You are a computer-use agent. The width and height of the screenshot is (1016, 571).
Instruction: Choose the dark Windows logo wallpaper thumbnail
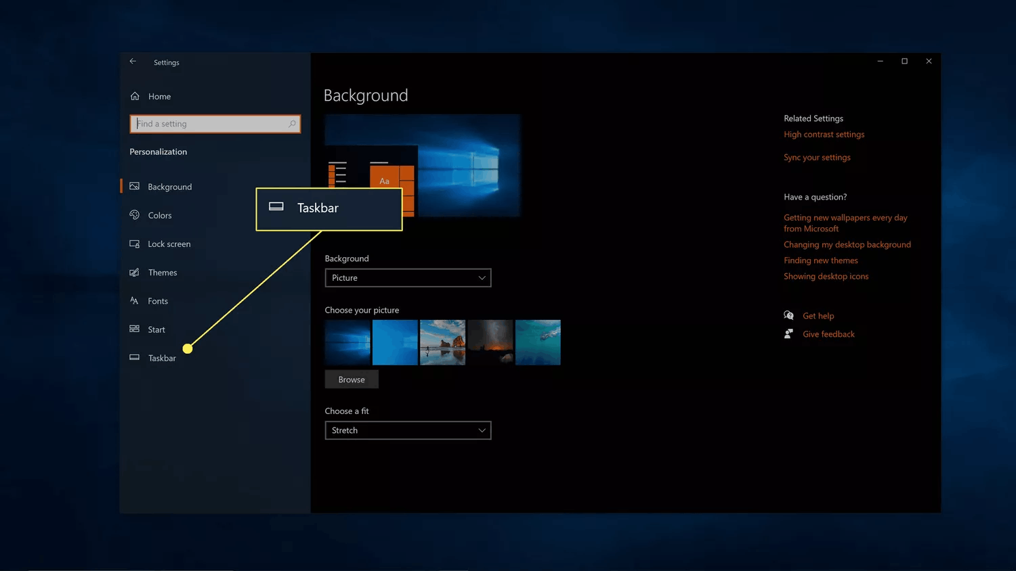(x=347, y=342)
